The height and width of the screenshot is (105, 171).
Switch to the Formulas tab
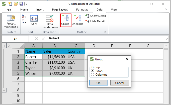pyautogui.click(x=82, y=10)
